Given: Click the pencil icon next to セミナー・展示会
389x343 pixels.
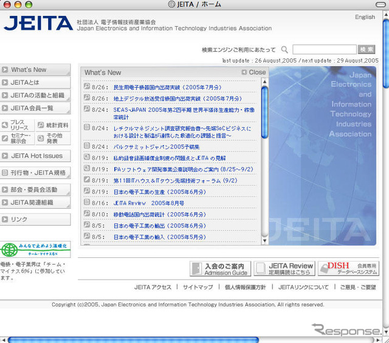Looking at the screenshot, I should [5, 138].
